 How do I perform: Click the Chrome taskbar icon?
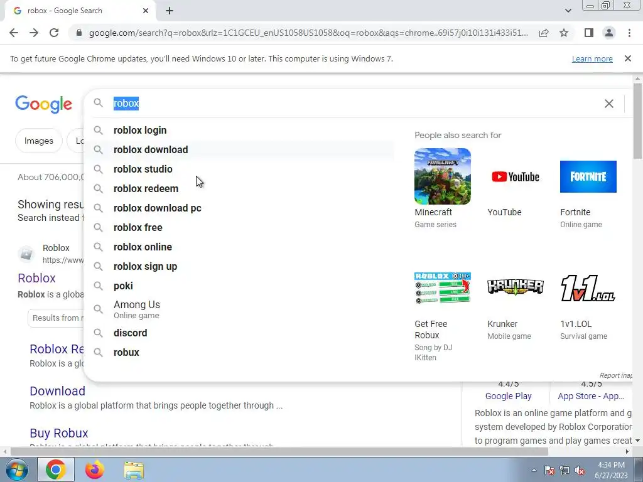coord(56,469)
